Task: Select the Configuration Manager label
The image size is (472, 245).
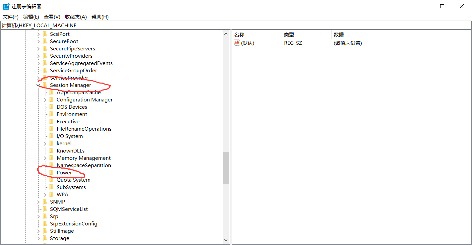Action: pos(85,99)
